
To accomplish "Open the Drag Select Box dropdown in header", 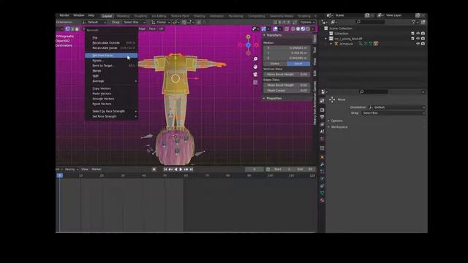I will [135, 22].
